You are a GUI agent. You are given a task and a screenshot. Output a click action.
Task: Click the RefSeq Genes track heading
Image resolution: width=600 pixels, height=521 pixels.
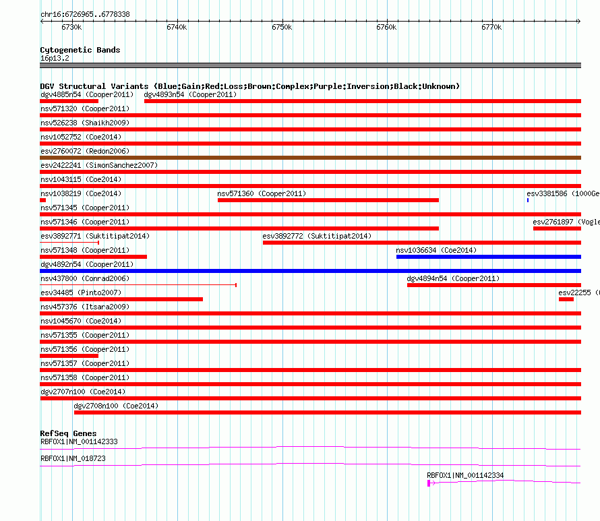pyautogui.click(x=68, y=433)
